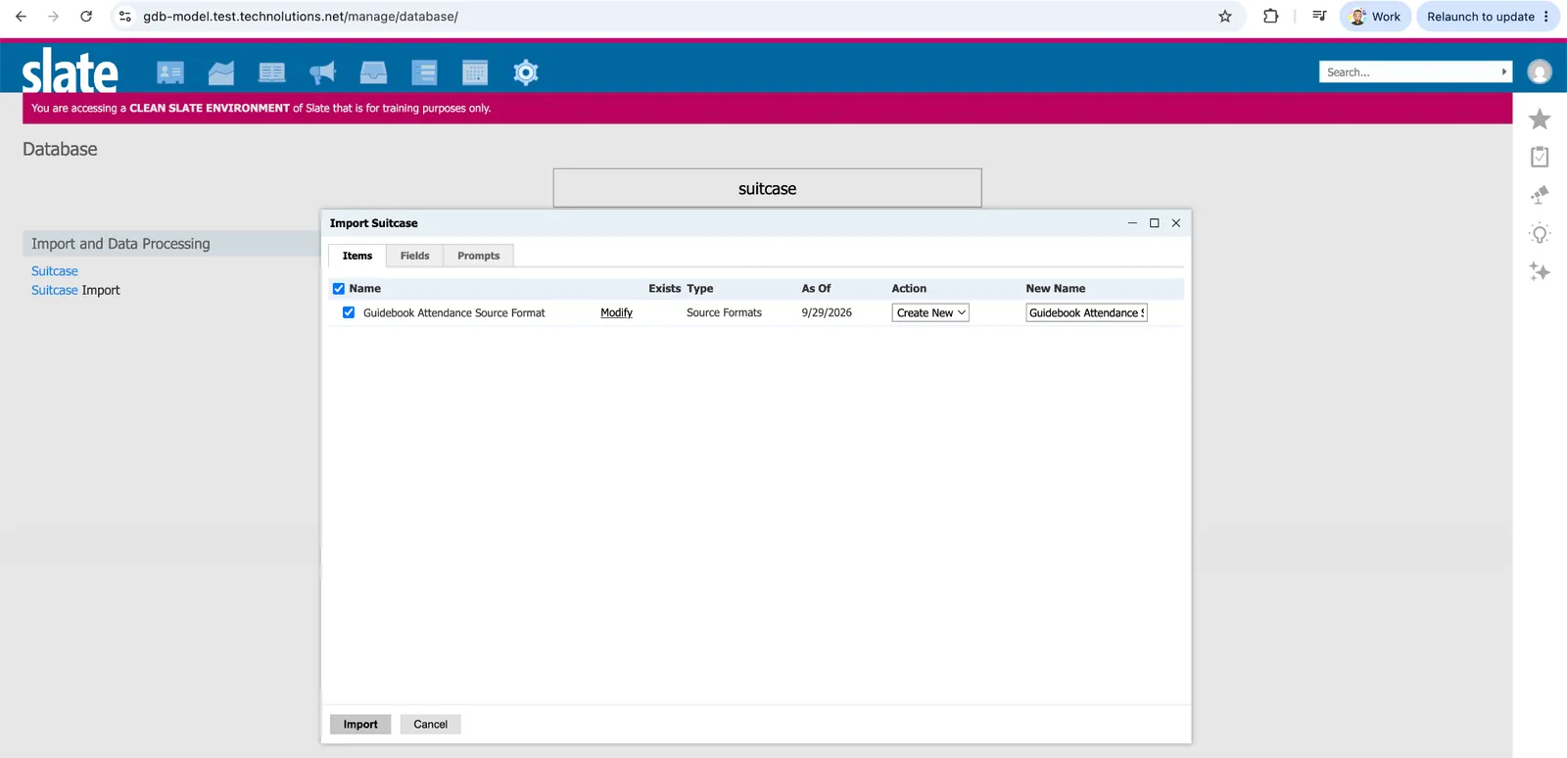The height and width of the screenshot is (758, 1567).
Task: Uncheck Guidebook Attendance Source Format checkbox
Action: (x=349, y=312)
